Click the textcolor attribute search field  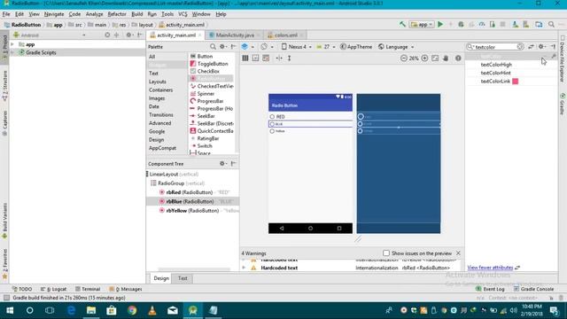(495, 47)
